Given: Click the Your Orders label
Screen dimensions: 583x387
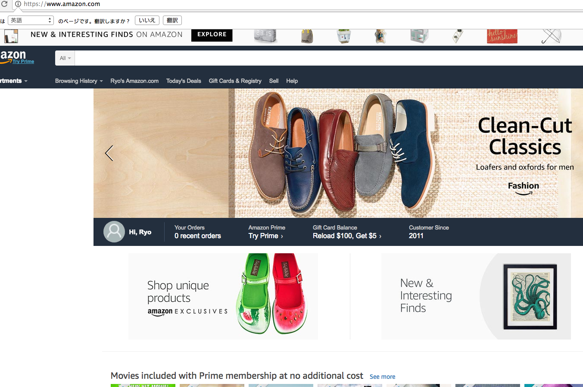Looking at the screenshot, I should [190, 227].
